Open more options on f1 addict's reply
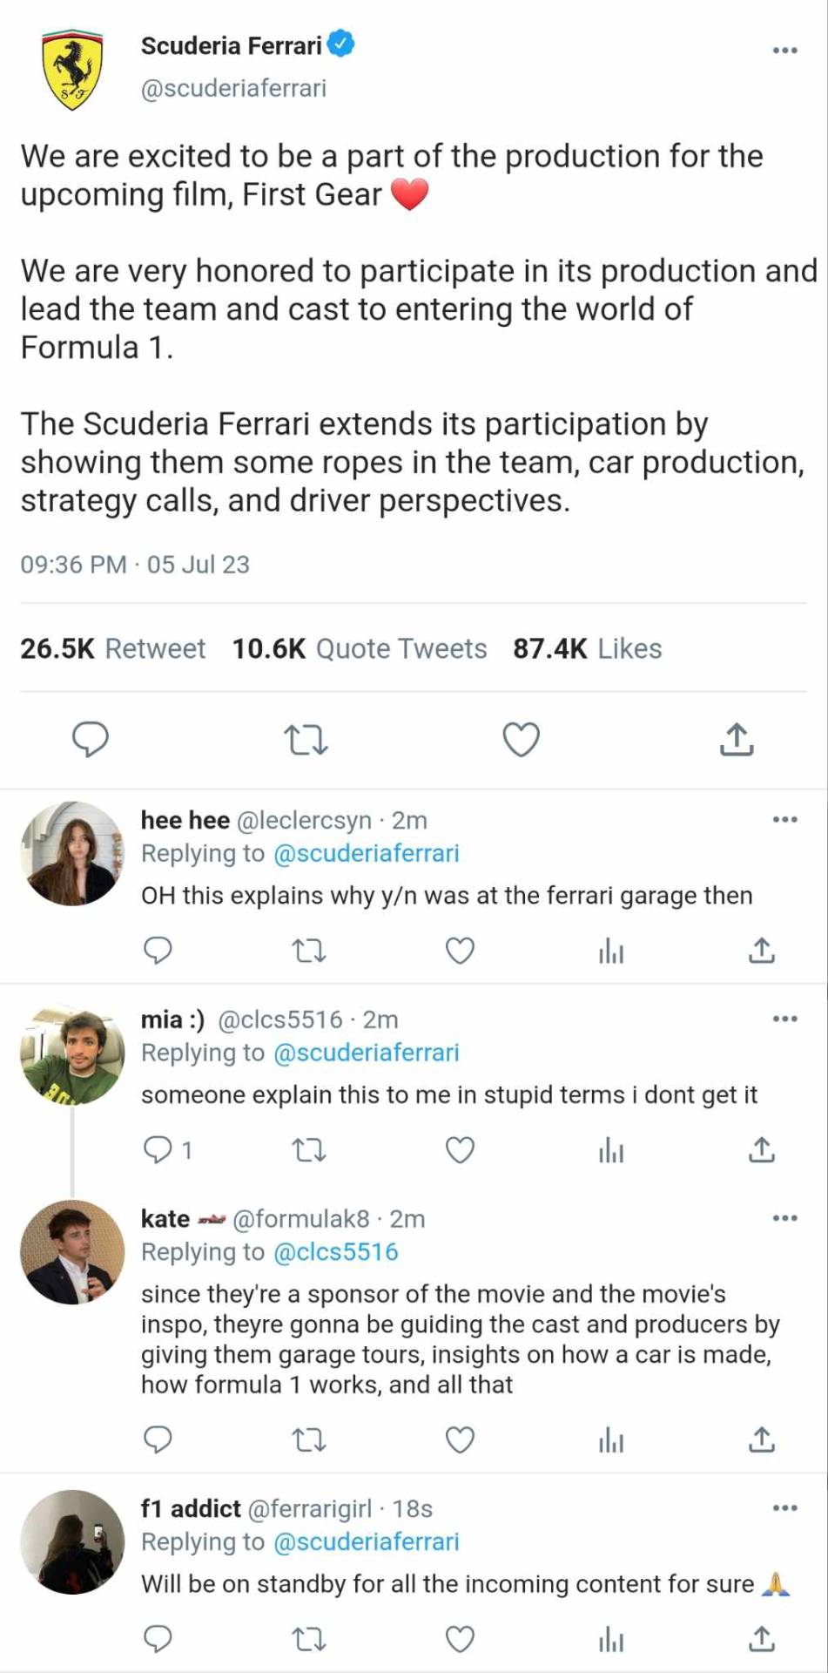 pos(784,1507)
